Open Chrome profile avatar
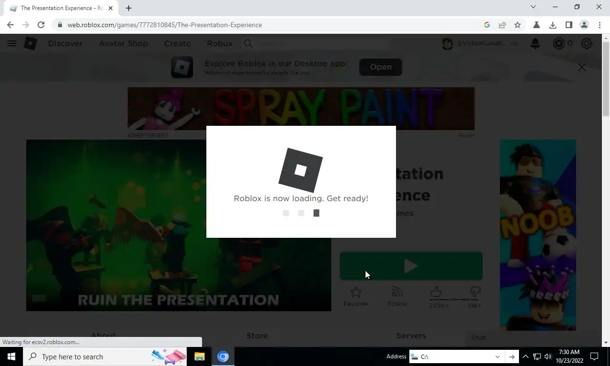610x366 pixels. [584, 25]
